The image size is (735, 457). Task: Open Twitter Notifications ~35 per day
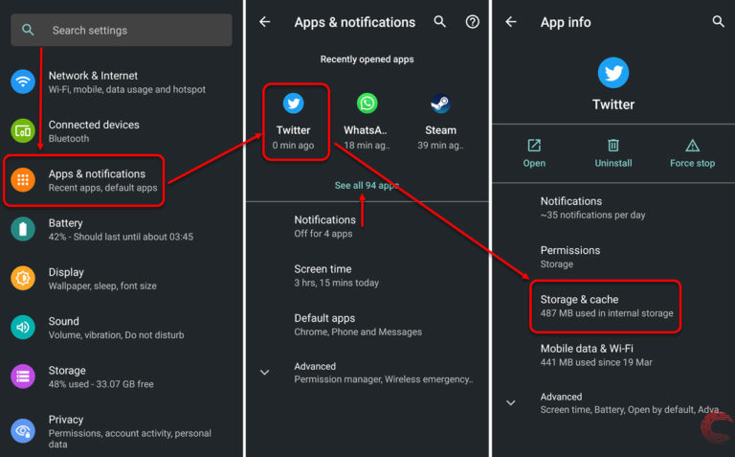pyautogui.click(x=593, y=208)
